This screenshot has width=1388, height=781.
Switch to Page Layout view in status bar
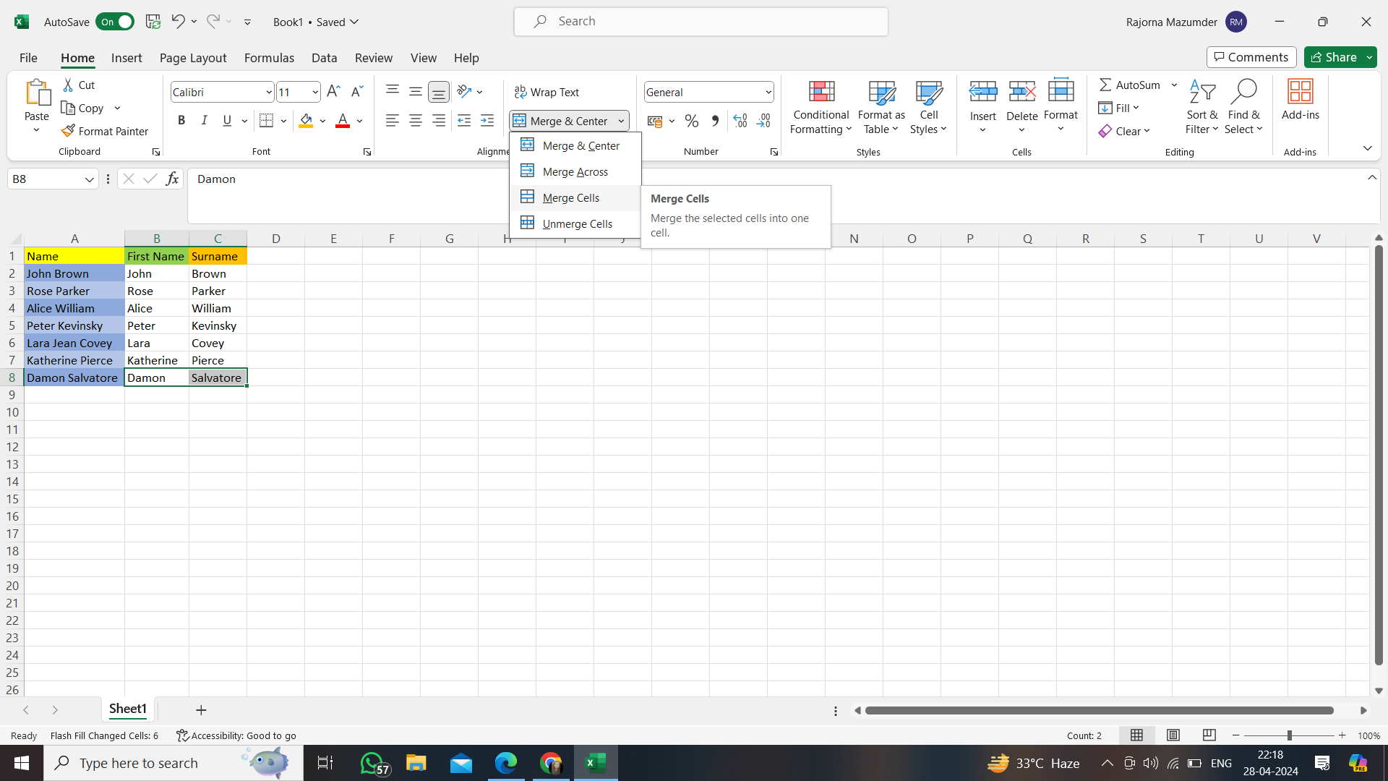pyautogui.click(x=1173, y=735)
